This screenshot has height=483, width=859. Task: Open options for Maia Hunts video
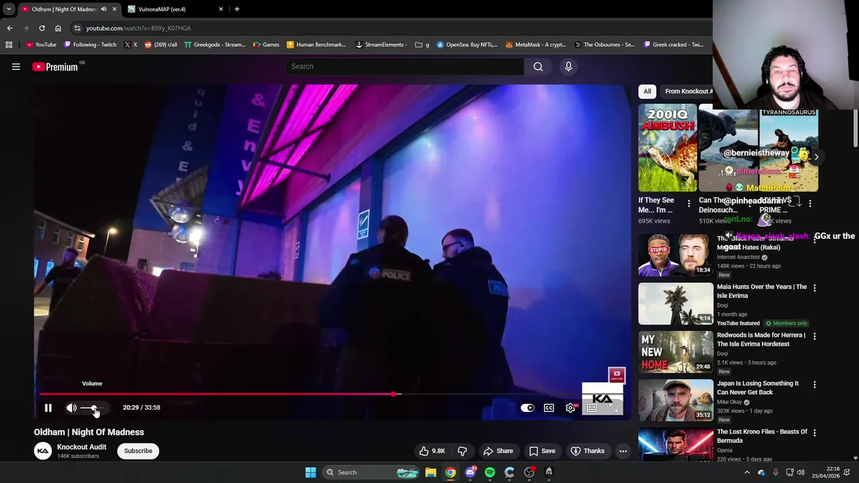pyautogui.click(x=815, y=288)
